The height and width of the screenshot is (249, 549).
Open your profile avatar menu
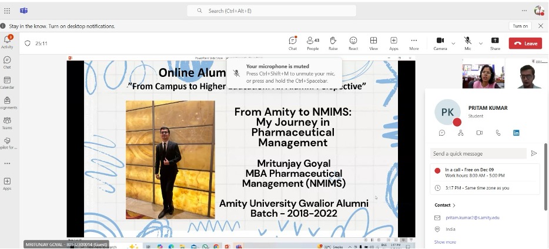click(x=539, y=11)
